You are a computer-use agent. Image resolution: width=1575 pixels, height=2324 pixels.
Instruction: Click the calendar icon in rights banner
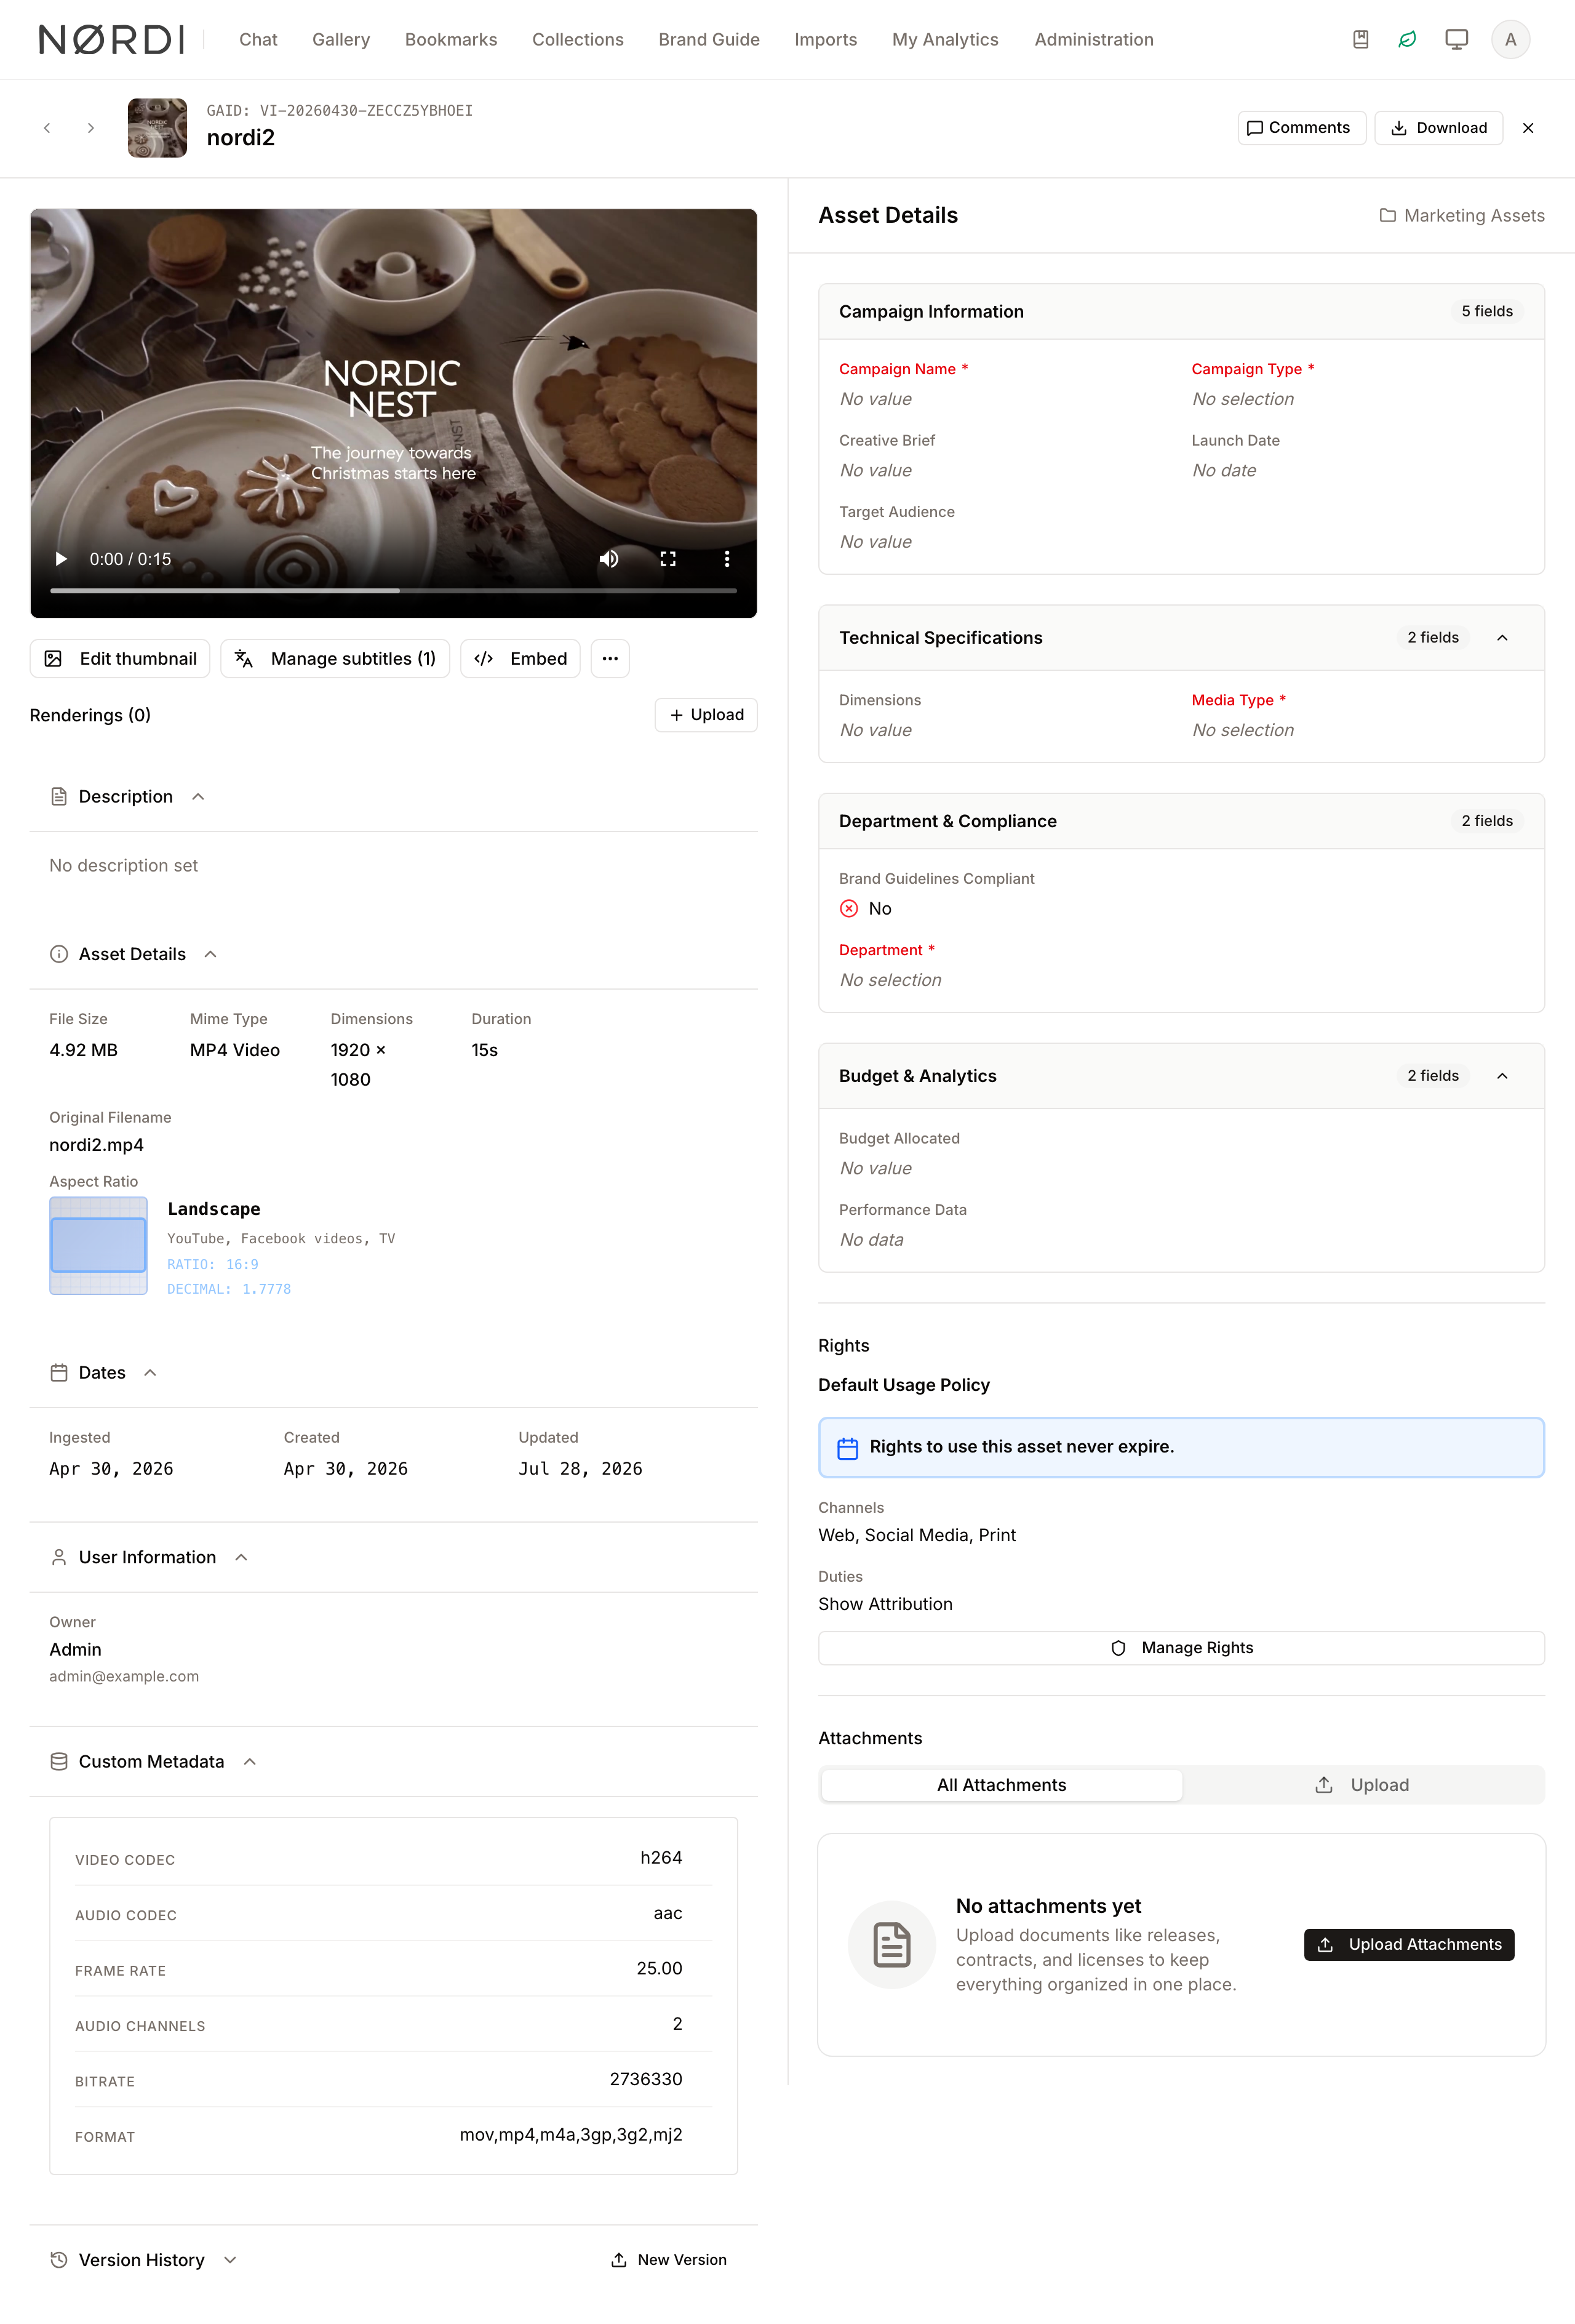coord(847,1448)
